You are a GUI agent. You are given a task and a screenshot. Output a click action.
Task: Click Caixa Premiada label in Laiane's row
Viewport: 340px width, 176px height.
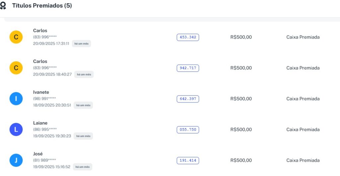point(303,130)
